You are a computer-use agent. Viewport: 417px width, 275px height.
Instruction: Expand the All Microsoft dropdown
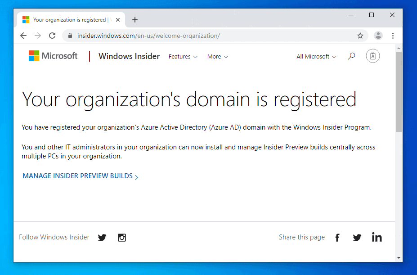coord(316,57)
